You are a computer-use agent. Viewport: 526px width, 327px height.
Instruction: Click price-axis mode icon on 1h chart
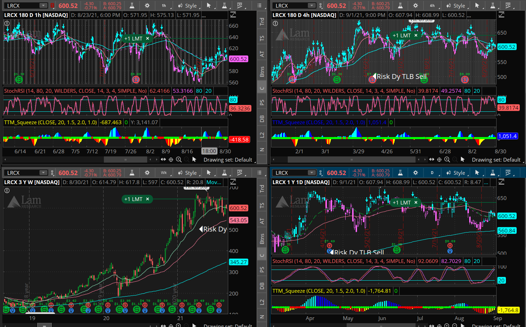tap(233, 15)
